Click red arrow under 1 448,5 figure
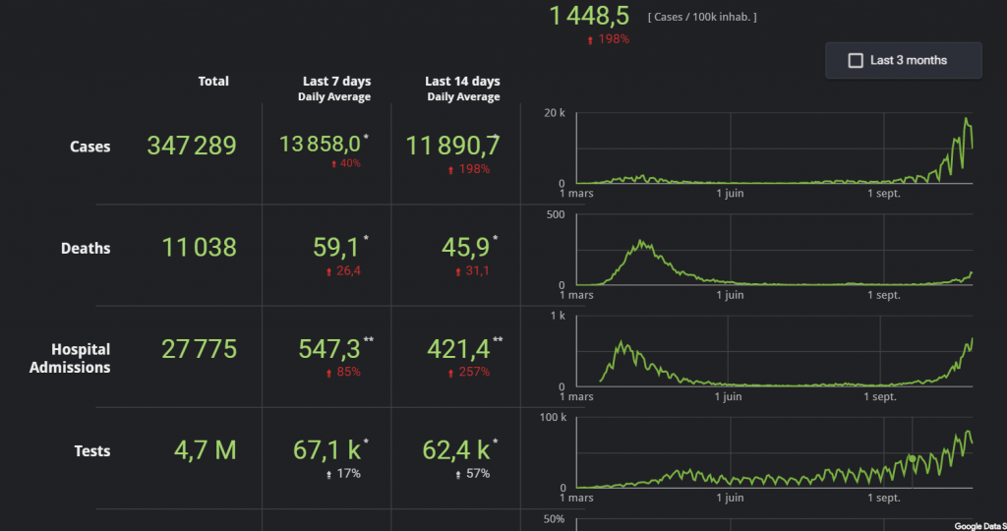The width and height of the screenshot is (1007, 531). click(590, 40)
